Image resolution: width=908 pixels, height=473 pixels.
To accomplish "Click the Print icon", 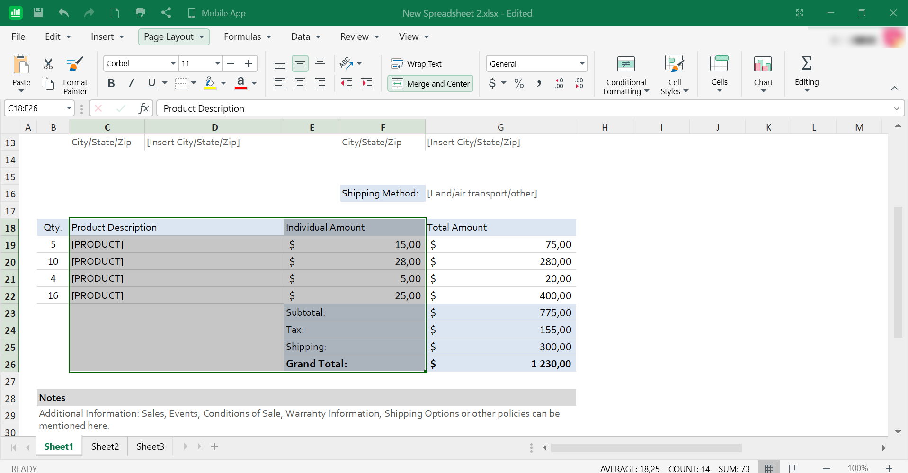I will tap(140, 13).
